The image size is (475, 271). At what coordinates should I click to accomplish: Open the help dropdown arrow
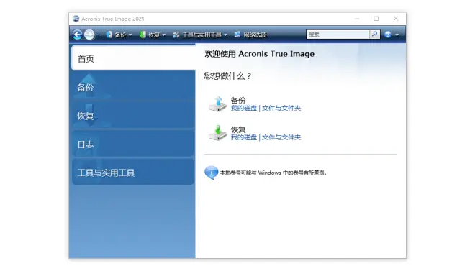click(397, 35)
